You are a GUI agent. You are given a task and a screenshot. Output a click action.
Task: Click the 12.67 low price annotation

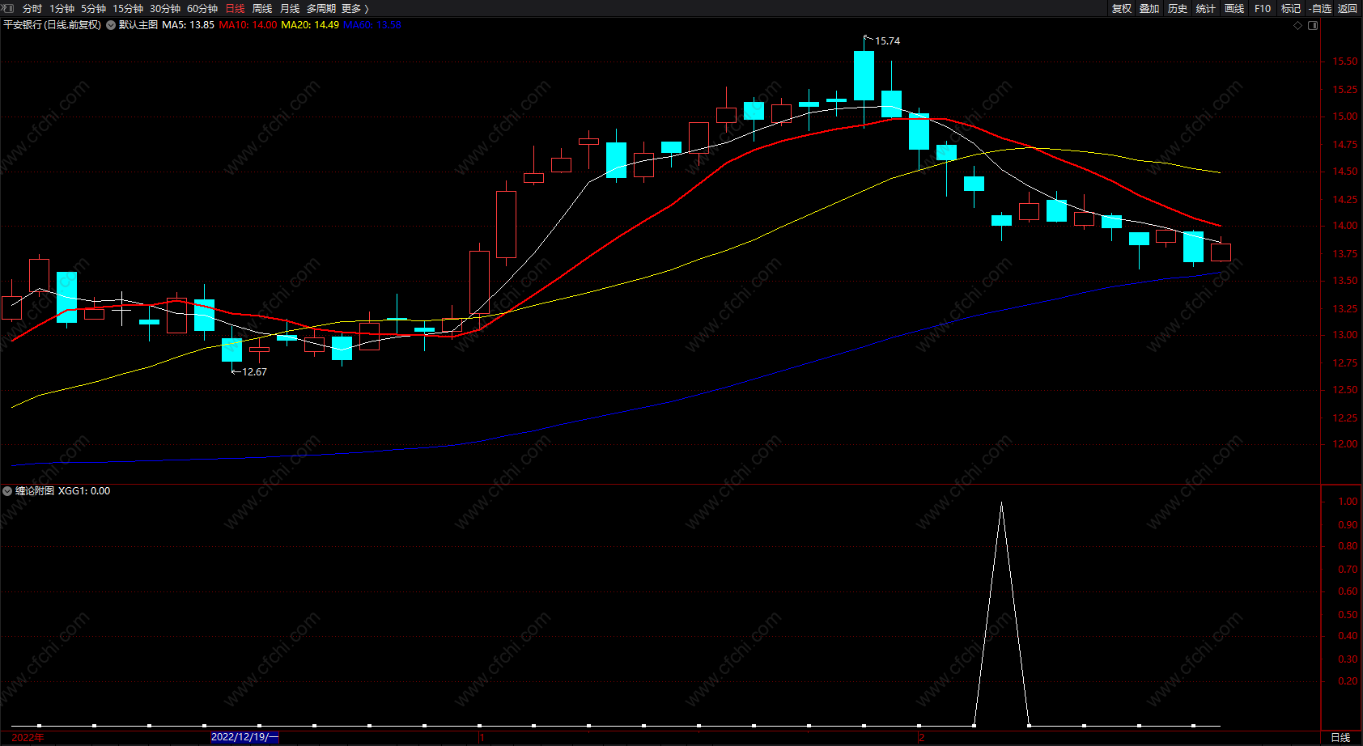[254, 372]
